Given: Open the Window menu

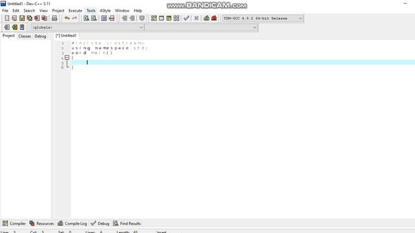Looking at the screenshot, I should (x=122, y=10).
